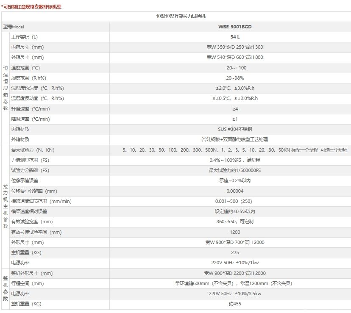Click the red custom specification notice text
Image resolution: width=351 pixels, height=313 pixels.
(x=31, y=6)
